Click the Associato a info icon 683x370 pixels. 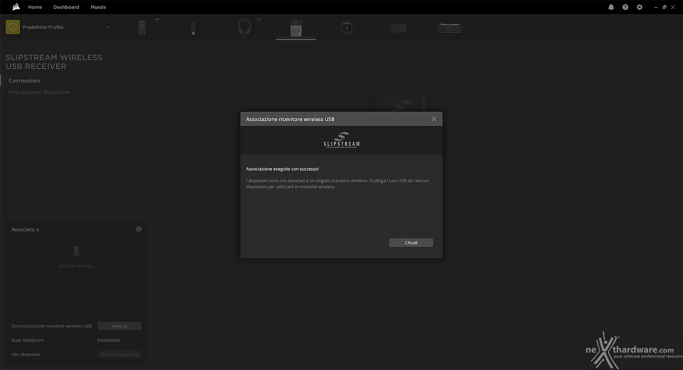(139, 229)
